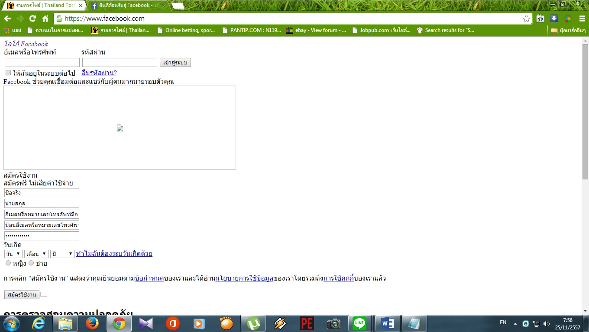The image size is (589, 332).
Task: Close the Thailand Torrent tab
Action: [x=80, y=6]
